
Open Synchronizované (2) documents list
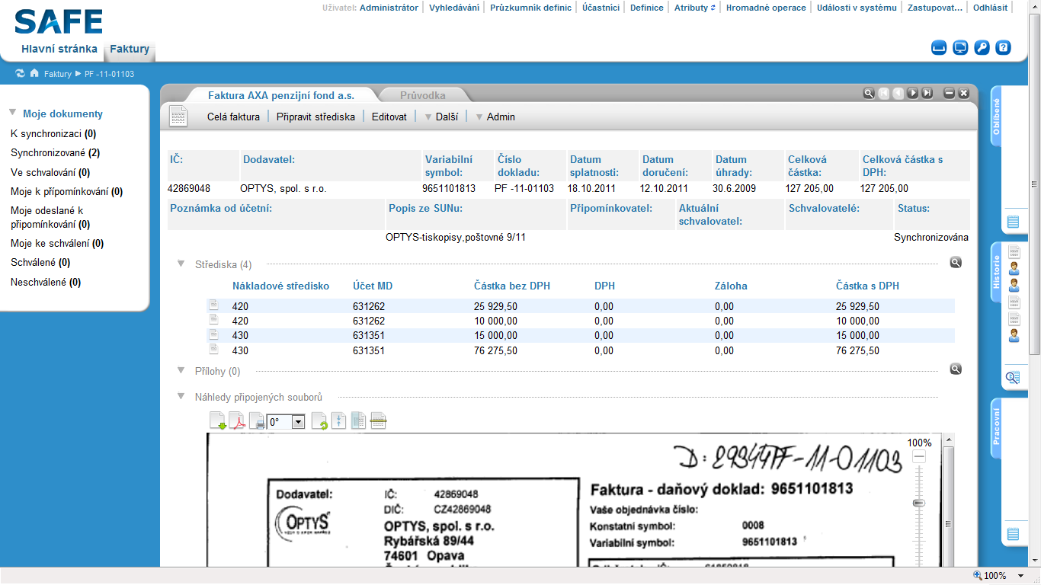55,153
